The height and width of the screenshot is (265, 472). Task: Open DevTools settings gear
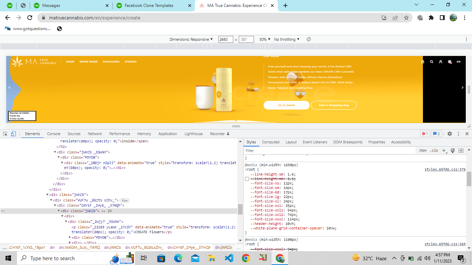pyautogui.click(x=450, y=134)
